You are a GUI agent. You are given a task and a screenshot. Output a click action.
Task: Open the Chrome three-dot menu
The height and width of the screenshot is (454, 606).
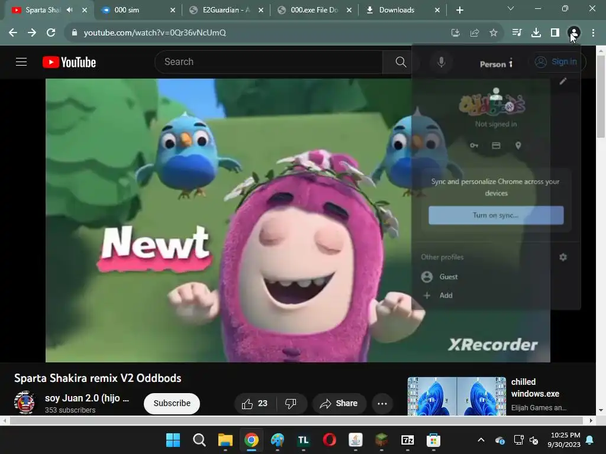coord(593,33)
